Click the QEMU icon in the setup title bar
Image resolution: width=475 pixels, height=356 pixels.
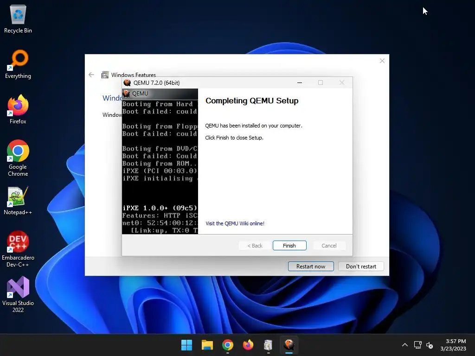pos(127,83)
